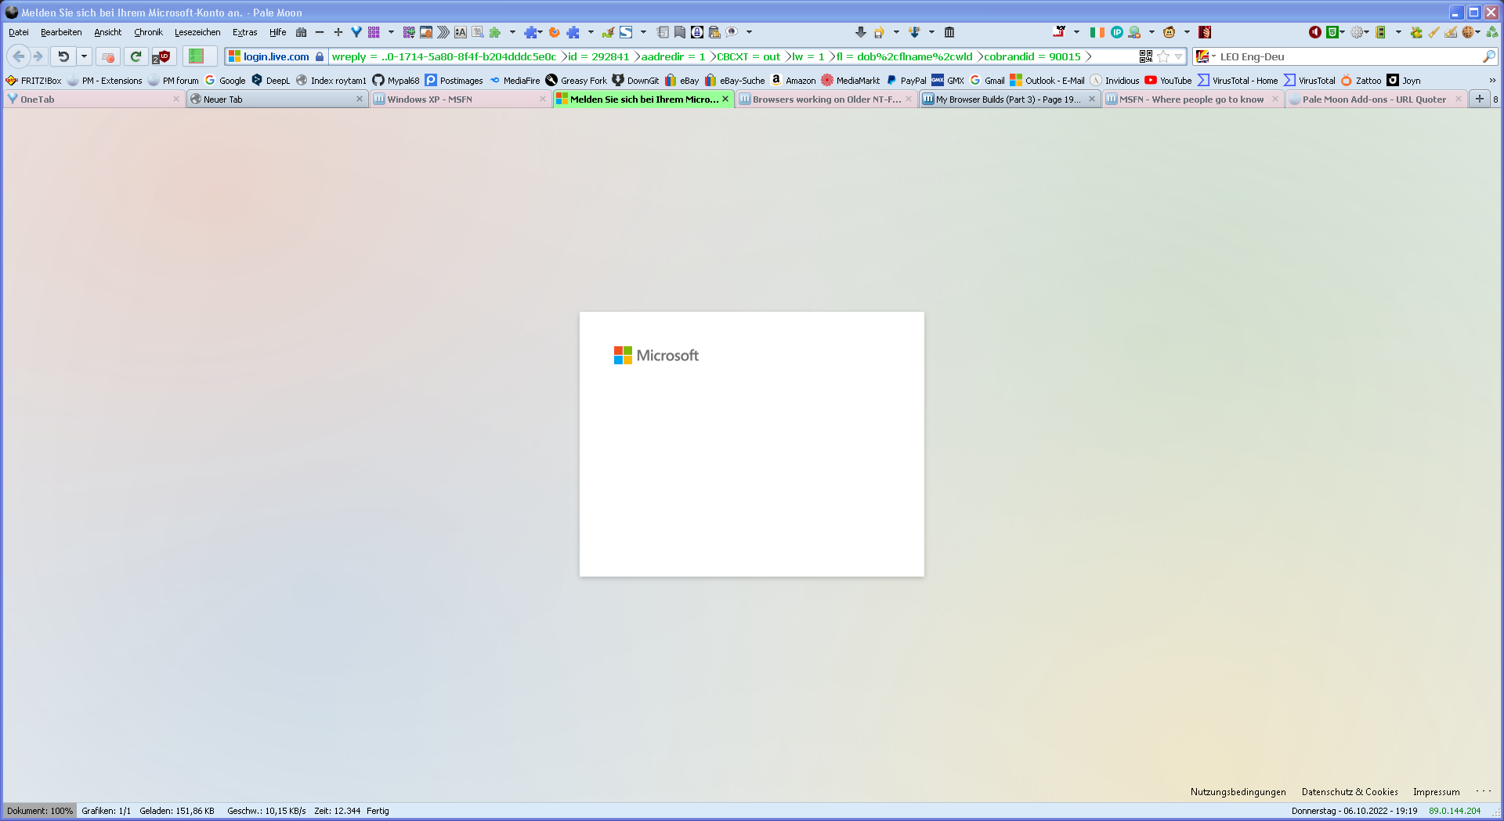The image size is (1504, 821).
Task: Click the cobrandid = 90015 URL segment
Action: pos(1032,56)
